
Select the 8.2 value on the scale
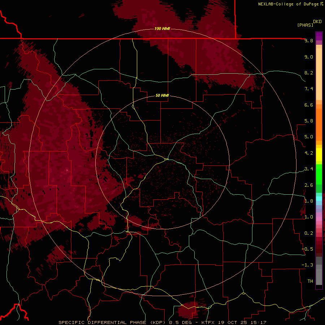tap(309, 73)
